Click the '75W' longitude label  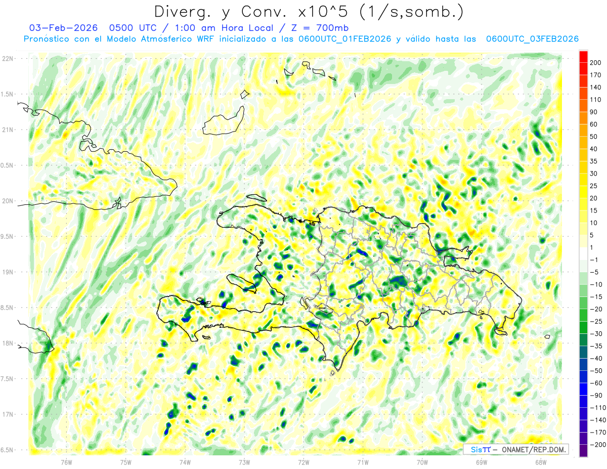(126, 462)
